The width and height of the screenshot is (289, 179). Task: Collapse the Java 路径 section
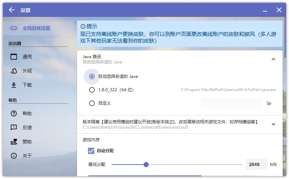[x=273, y=59]
